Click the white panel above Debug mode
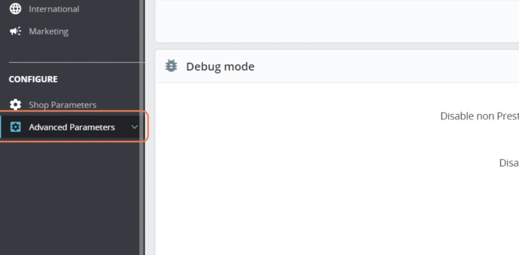519x255 pixels. [337, 21]
